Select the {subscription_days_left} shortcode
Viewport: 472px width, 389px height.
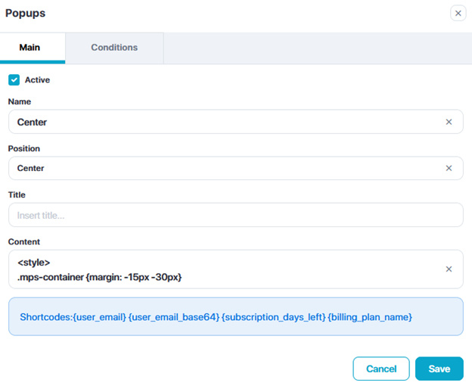[274, 317]
